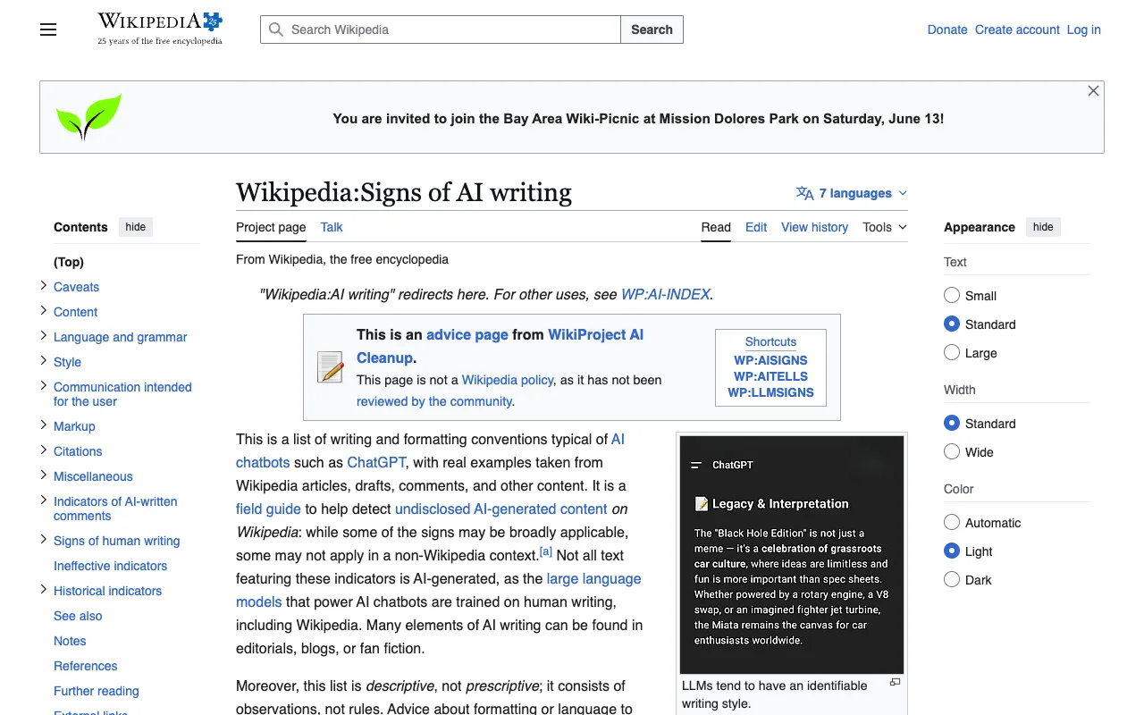1144x715 pixels.
Task: Open the hamburger main menu
Action: (x=48, y=29)
